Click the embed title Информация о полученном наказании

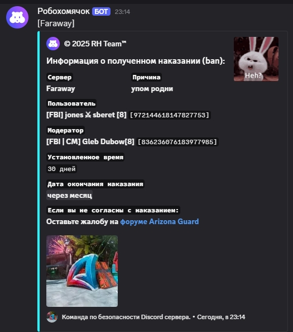click(x=136, y=61)
